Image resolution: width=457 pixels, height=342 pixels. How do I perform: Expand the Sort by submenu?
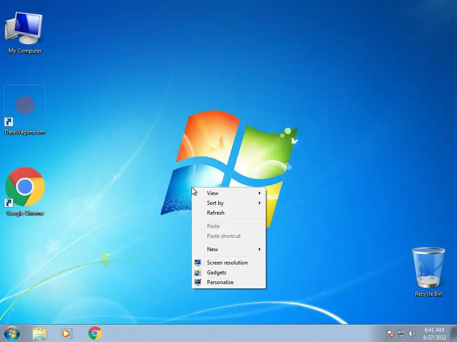(229, 203)
